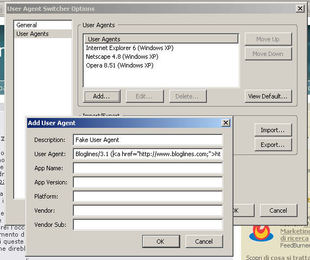Focus the App Version field
This screenshot has width=310, height=260.
148,182
